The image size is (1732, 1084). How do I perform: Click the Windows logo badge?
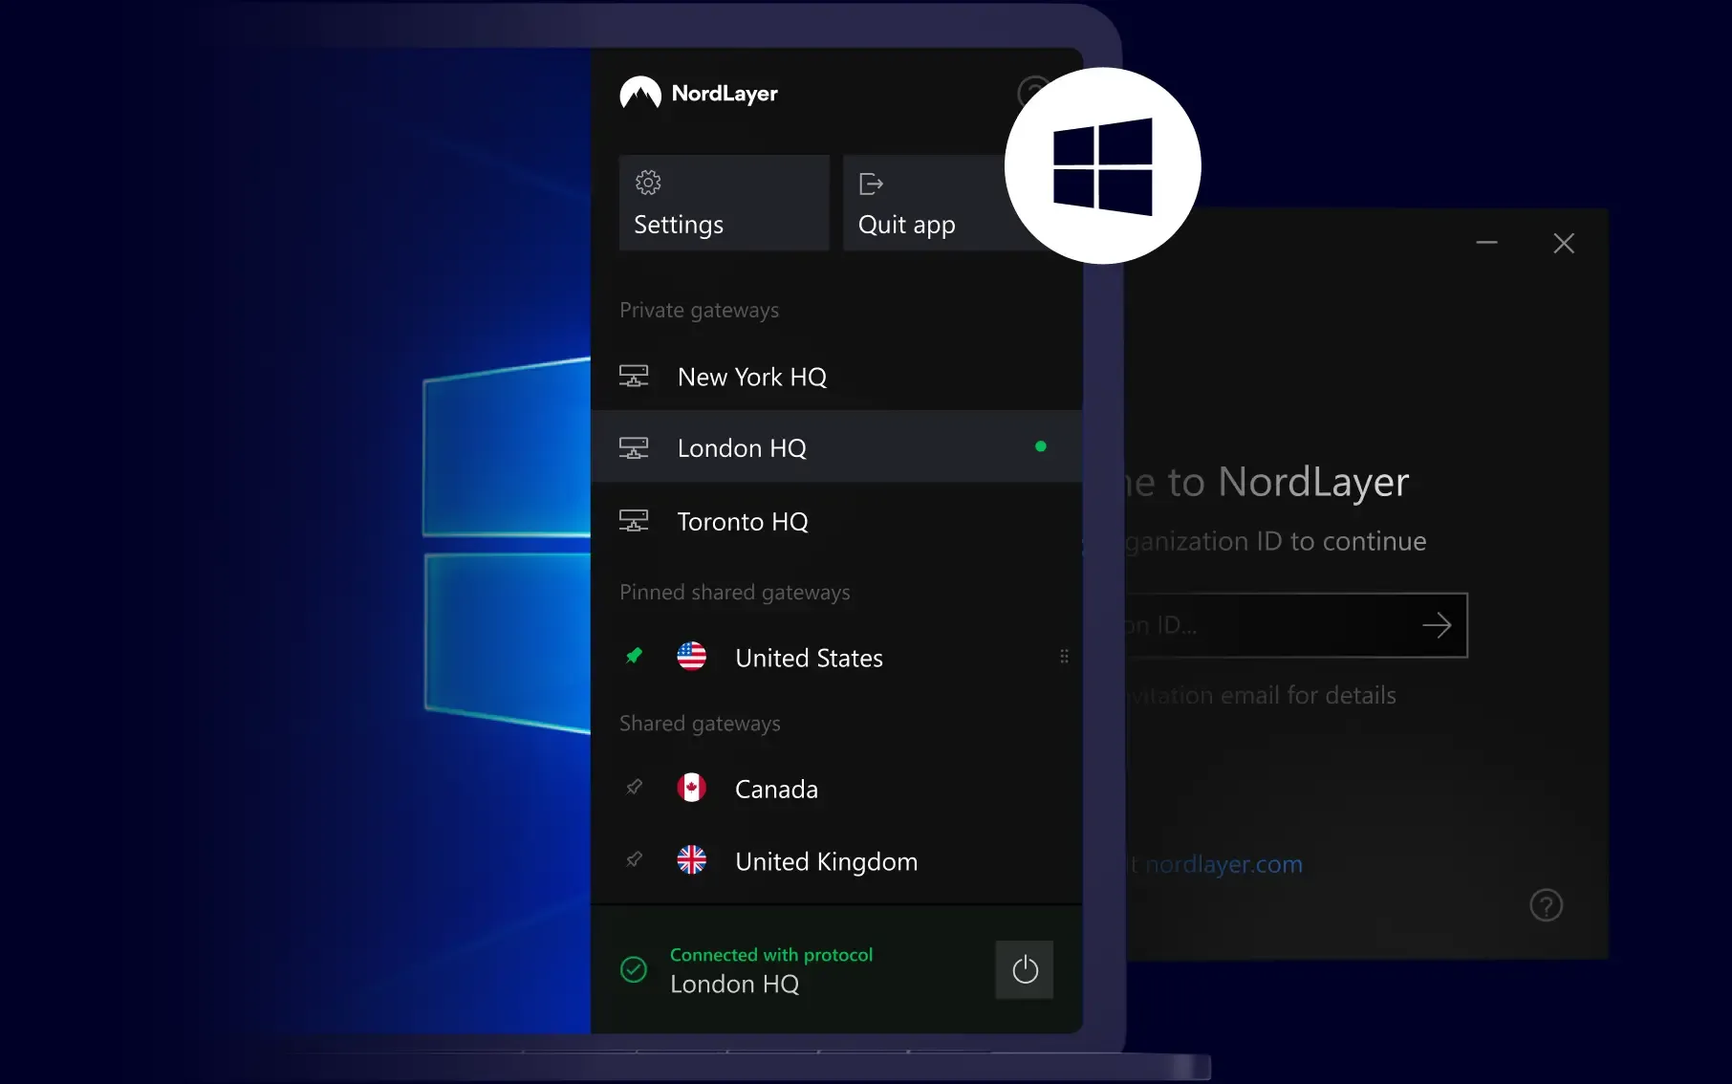point(1102,166)
